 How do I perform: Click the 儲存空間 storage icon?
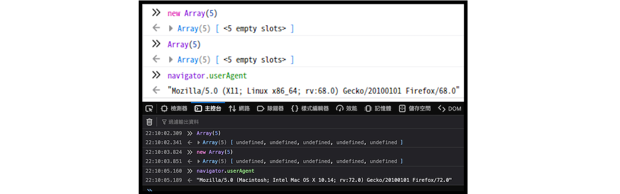[402, 109]
